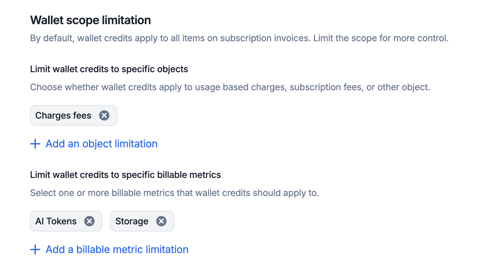
Task: Click the 'Limit wallet credits to specific objects' heading
Action: (x=109, y=69)
